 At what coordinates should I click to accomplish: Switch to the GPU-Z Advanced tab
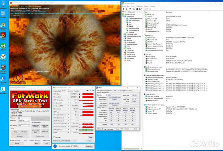tap(70, 91)
